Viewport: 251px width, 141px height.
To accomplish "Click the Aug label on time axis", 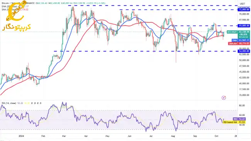I will coord(173,136).
